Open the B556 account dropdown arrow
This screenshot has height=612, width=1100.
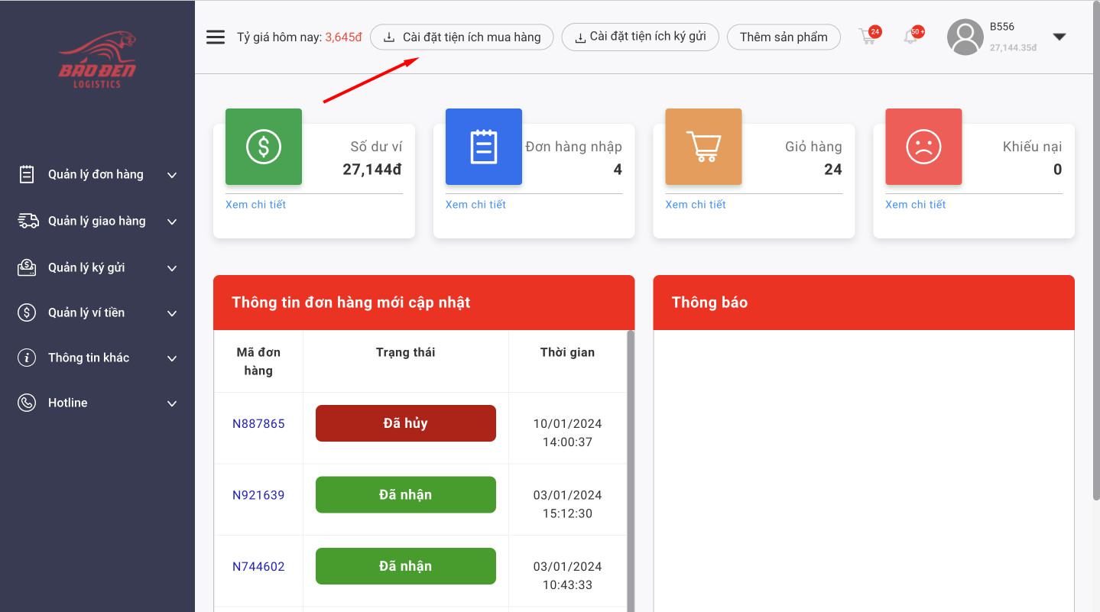1059,37
